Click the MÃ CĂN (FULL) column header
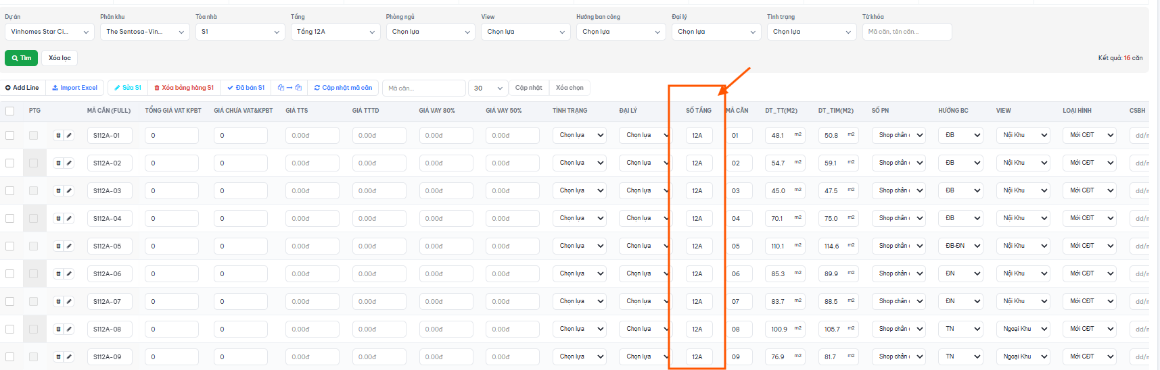The image size is (1160, 370). coord(109,111)
